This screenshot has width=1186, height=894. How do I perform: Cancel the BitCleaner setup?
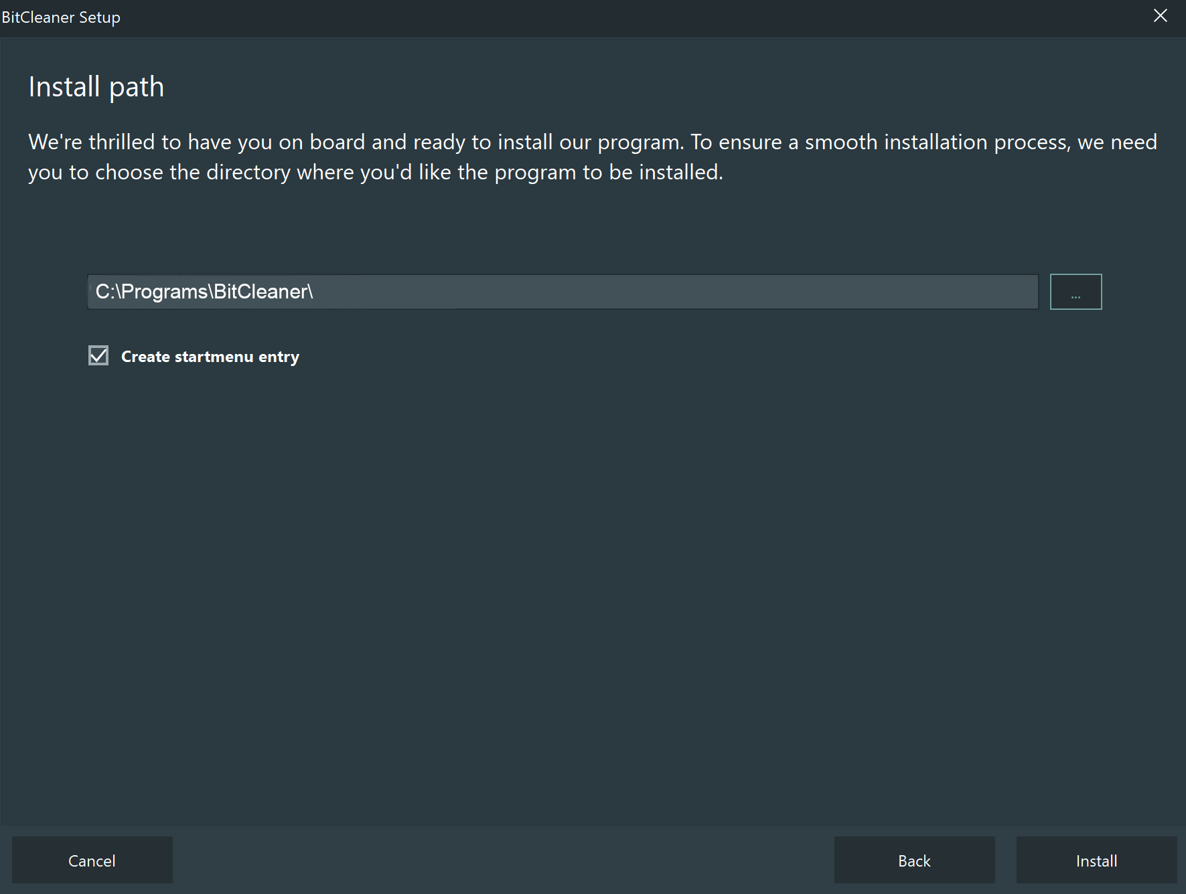click(x=92, y=860)
